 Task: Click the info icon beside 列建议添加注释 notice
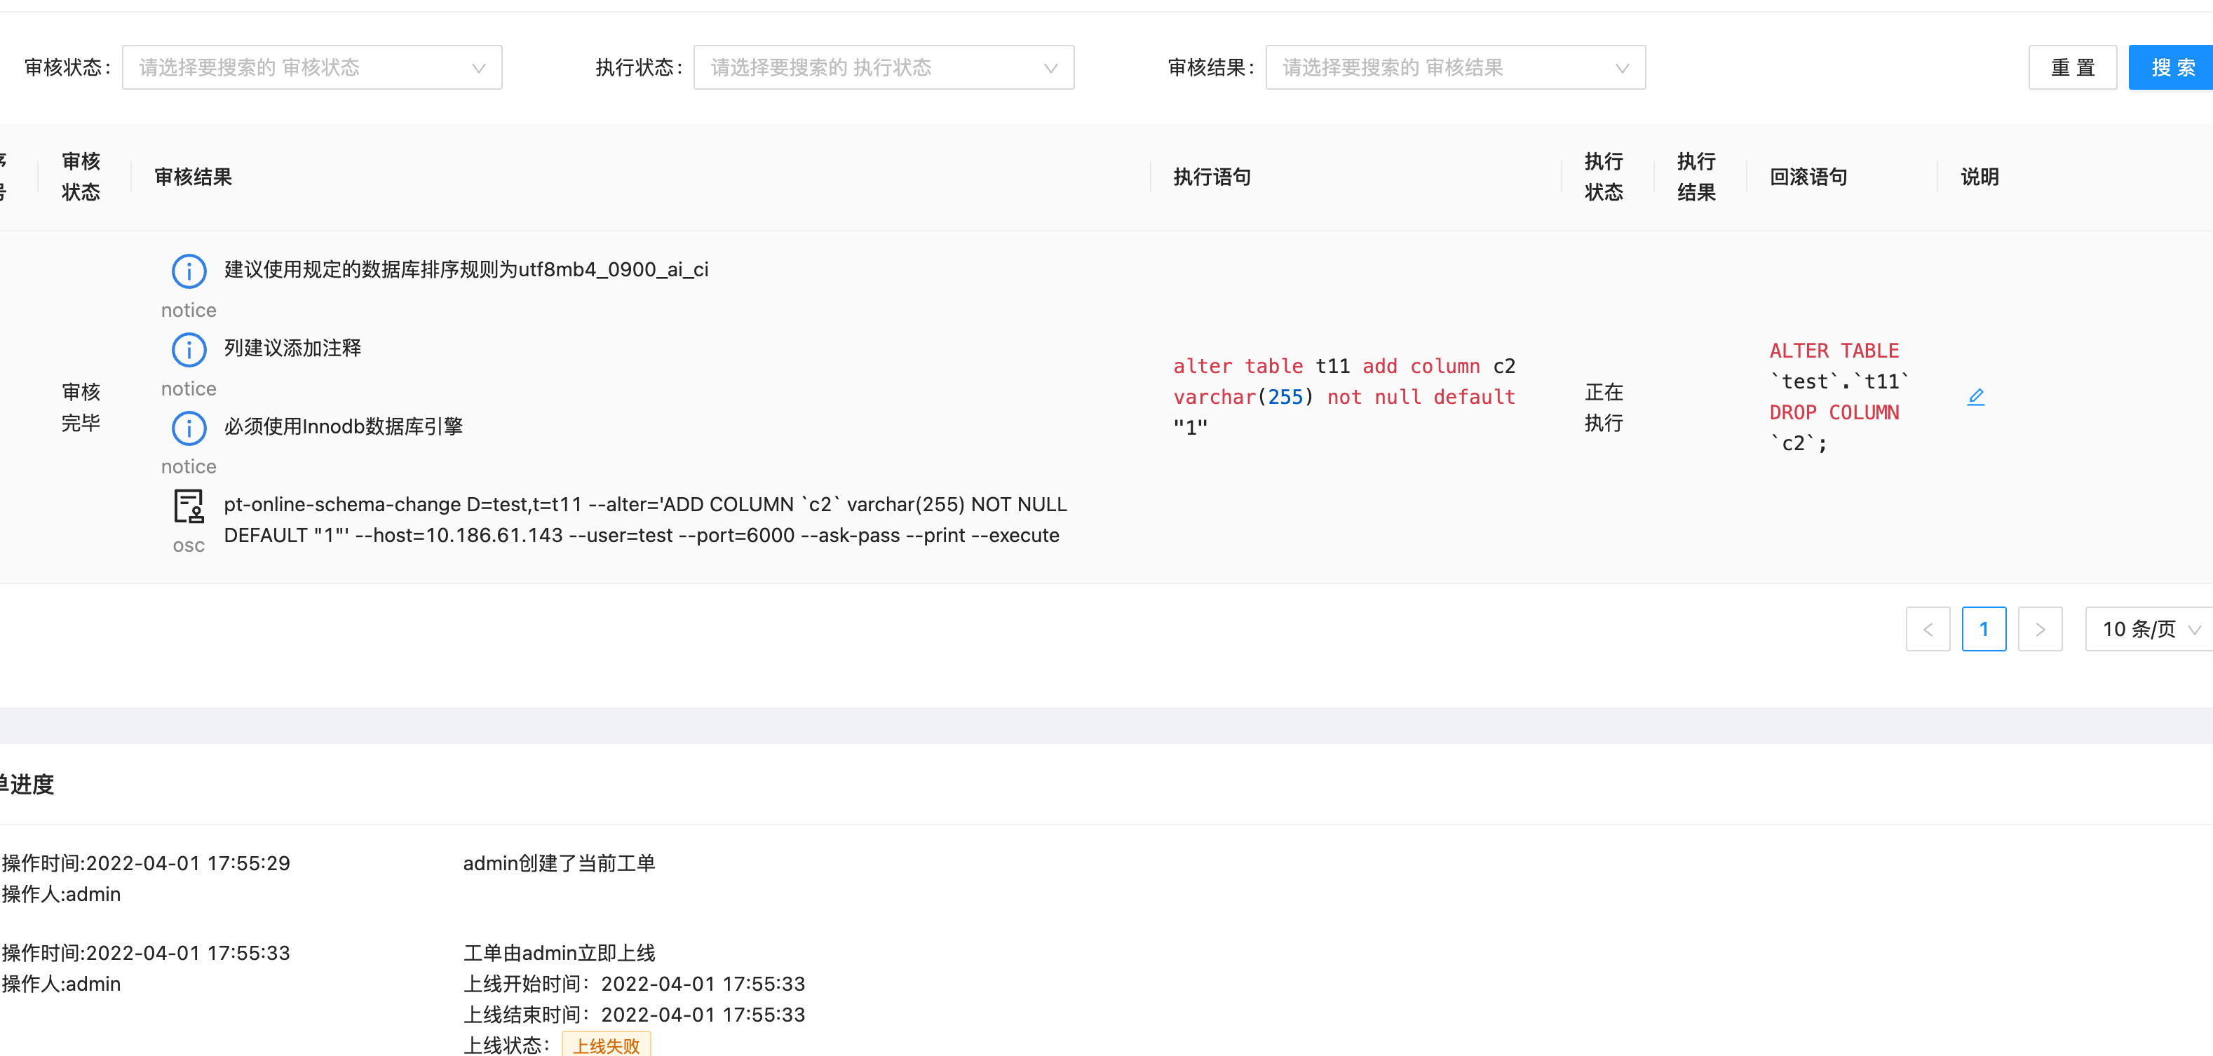pos(188,349)
